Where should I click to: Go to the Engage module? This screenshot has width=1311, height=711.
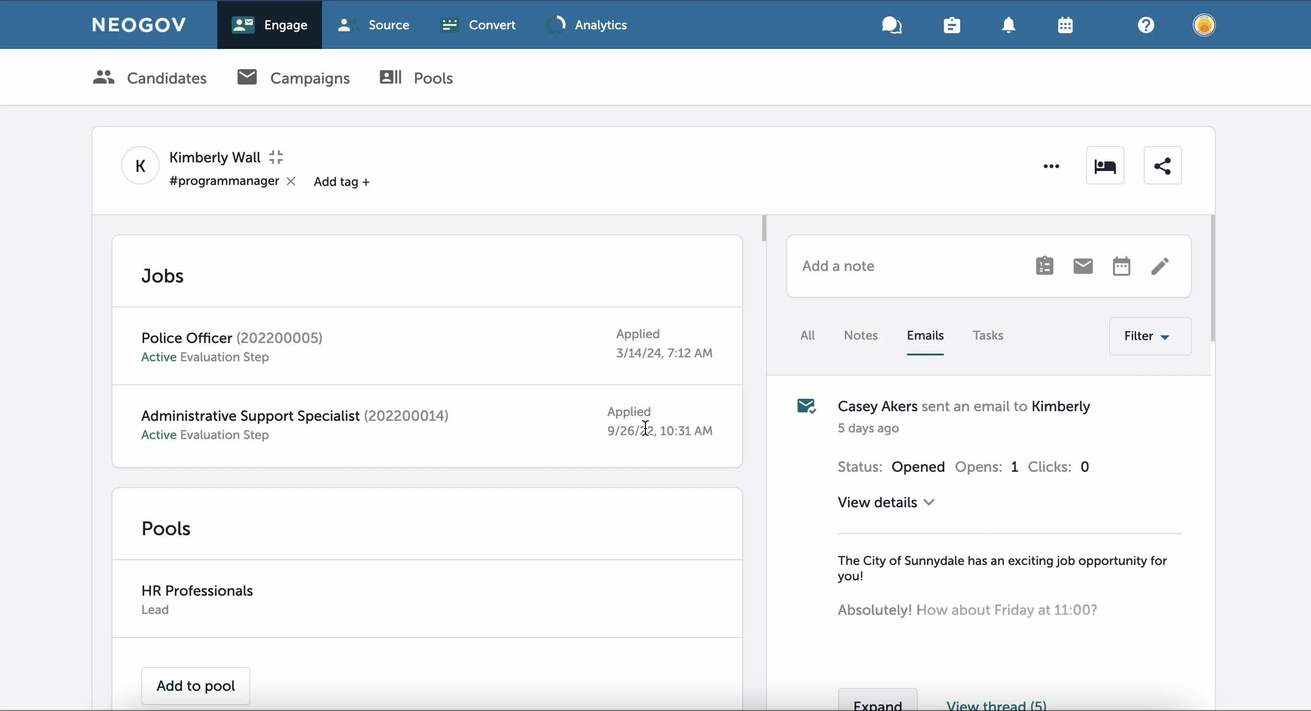(269, 25)
